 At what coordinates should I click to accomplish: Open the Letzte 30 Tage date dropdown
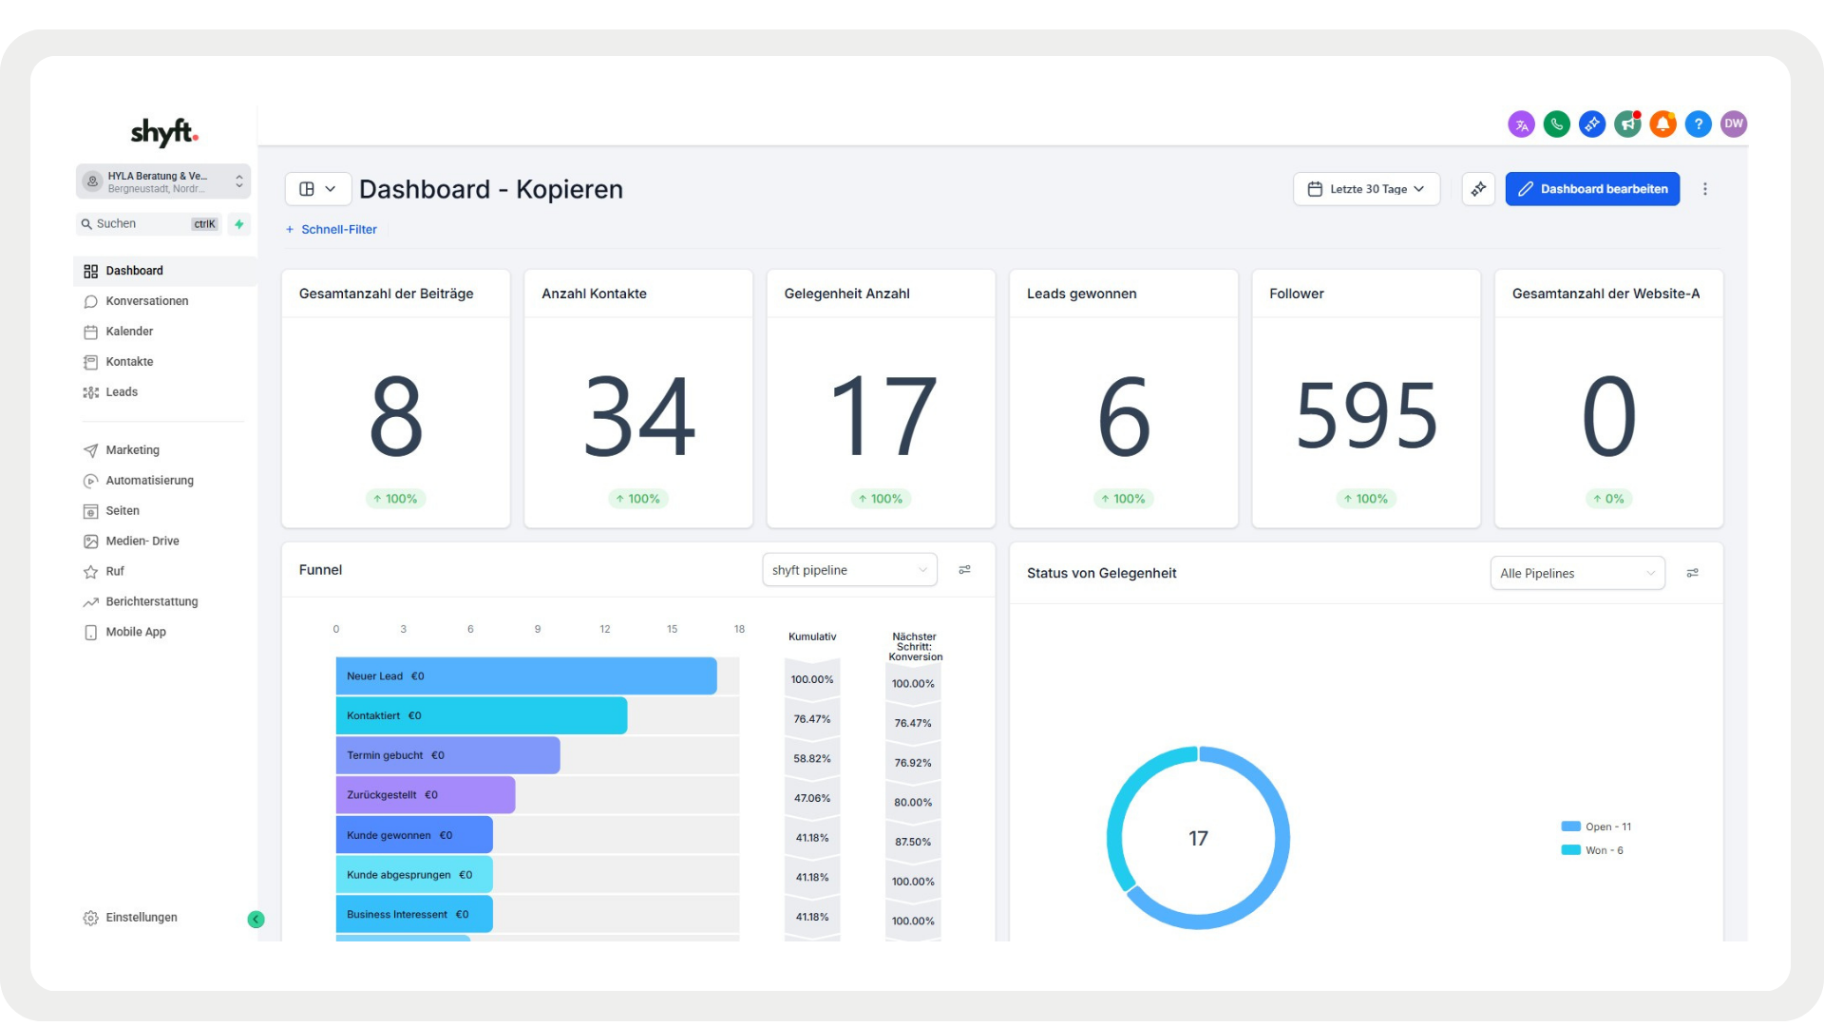point(1366,188)
